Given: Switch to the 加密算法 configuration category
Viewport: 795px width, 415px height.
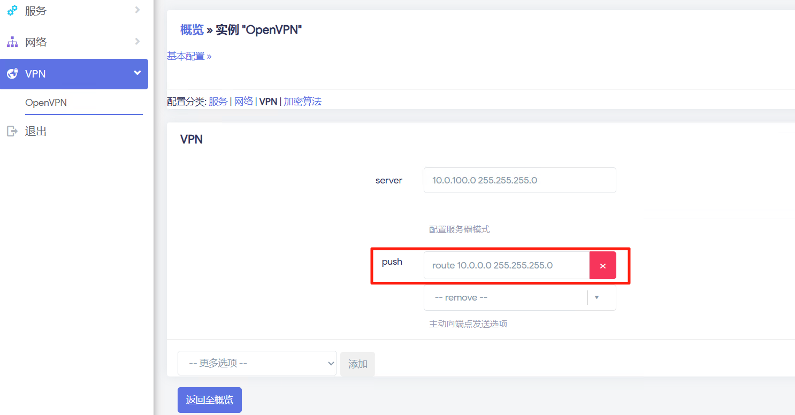Looking at the screenshot, I should coord(302,102).
